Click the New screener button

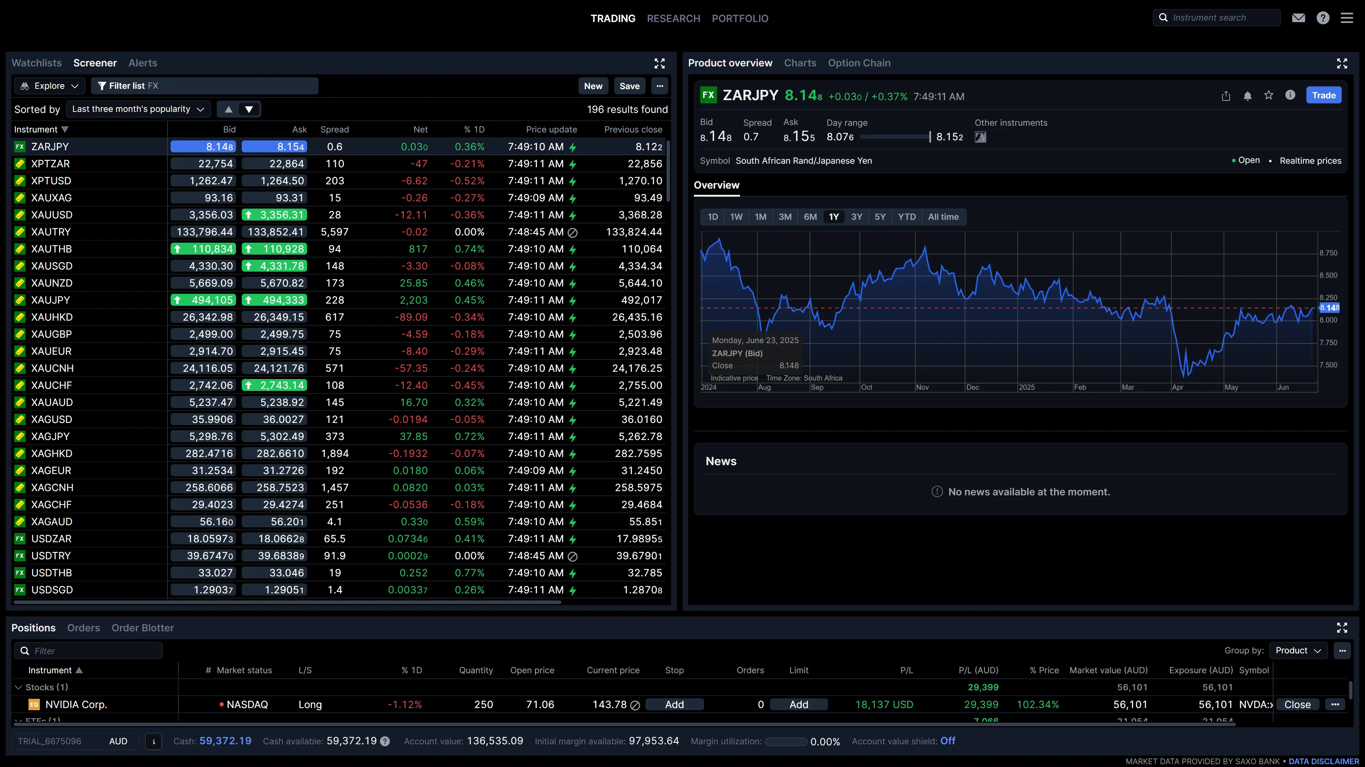(x=593, y=86)
